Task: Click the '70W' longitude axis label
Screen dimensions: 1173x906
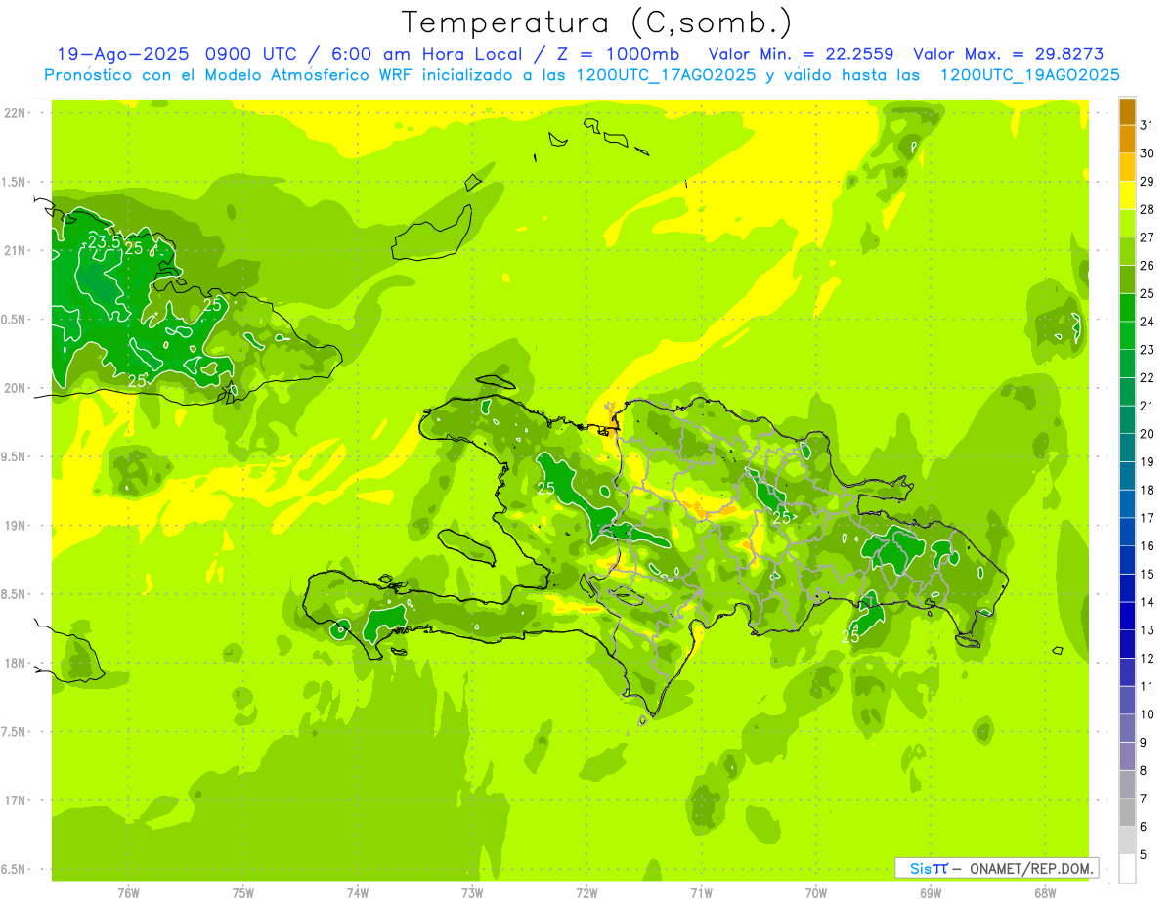Action: tap(816, 893)
